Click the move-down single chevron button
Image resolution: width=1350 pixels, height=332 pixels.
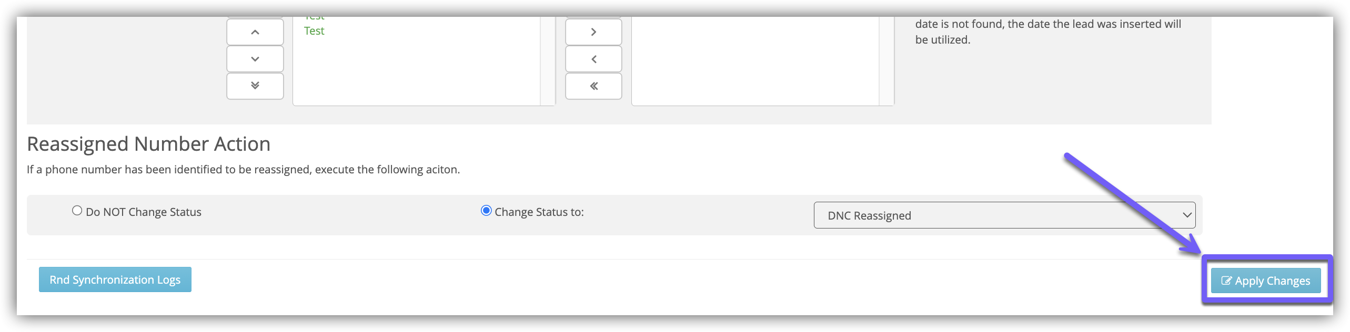click(x=255, y=59)
